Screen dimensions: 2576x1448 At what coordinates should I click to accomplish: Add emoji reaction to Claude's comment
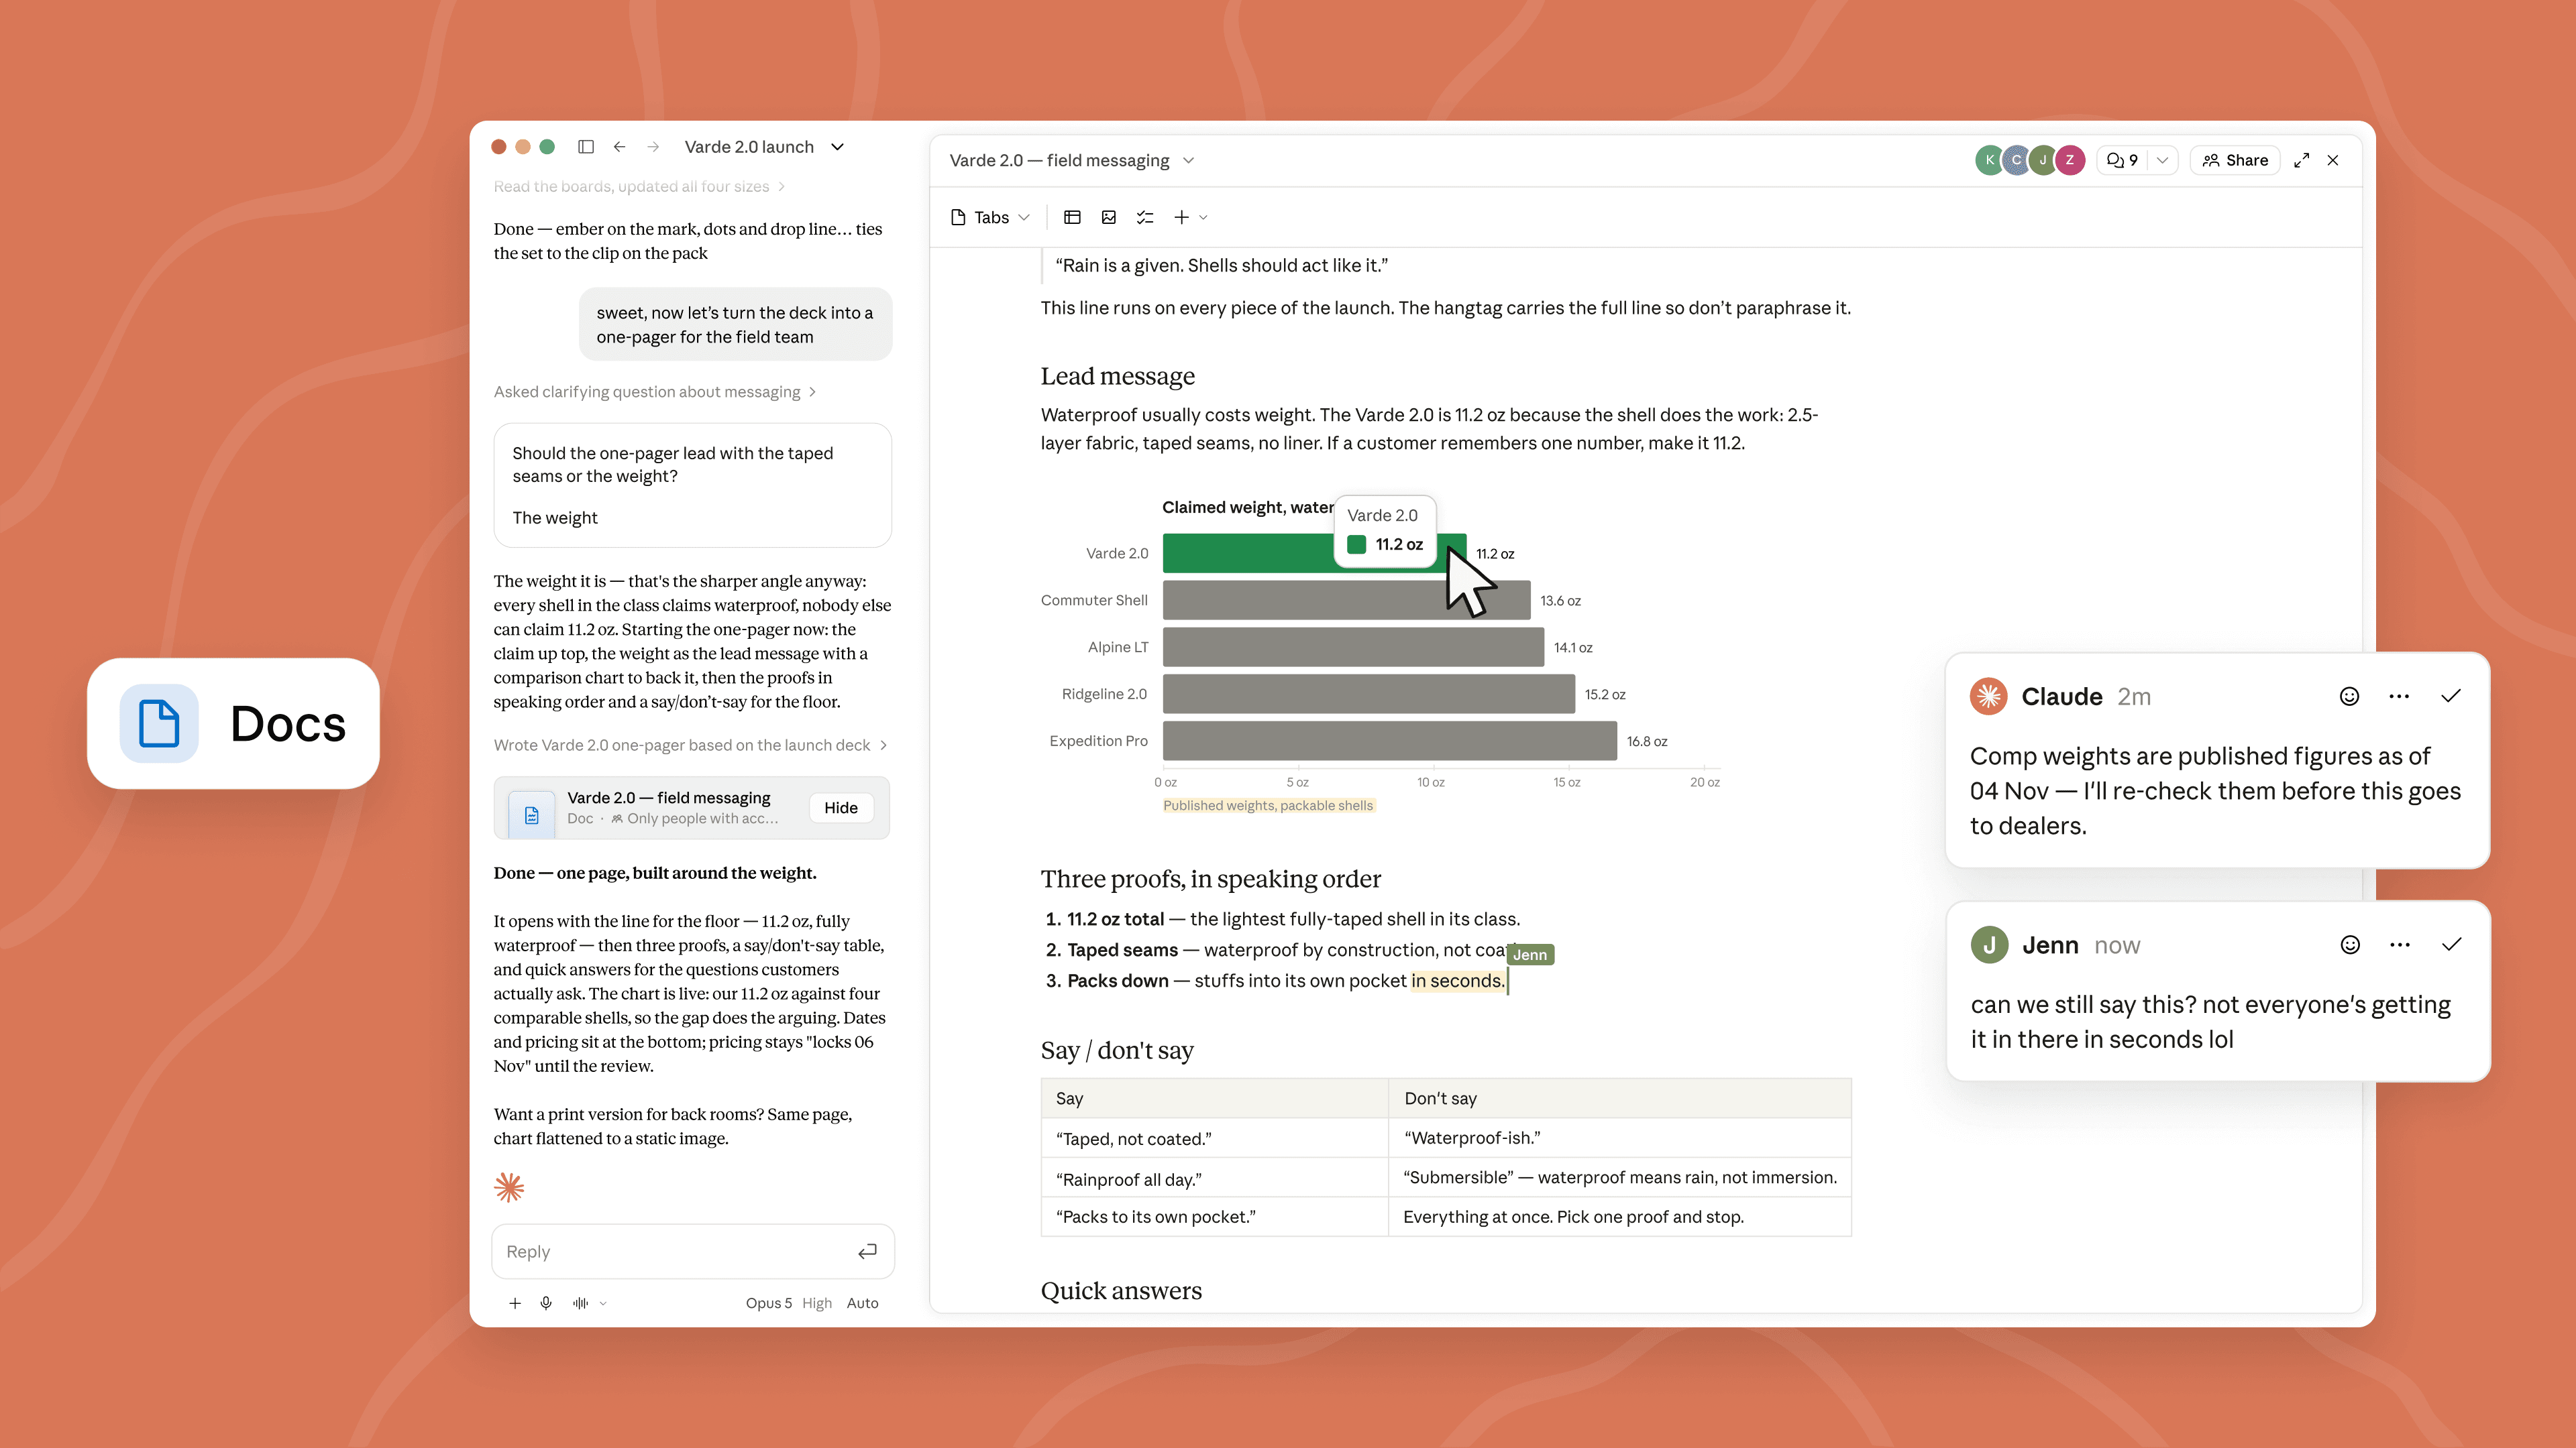[2349, 697]
